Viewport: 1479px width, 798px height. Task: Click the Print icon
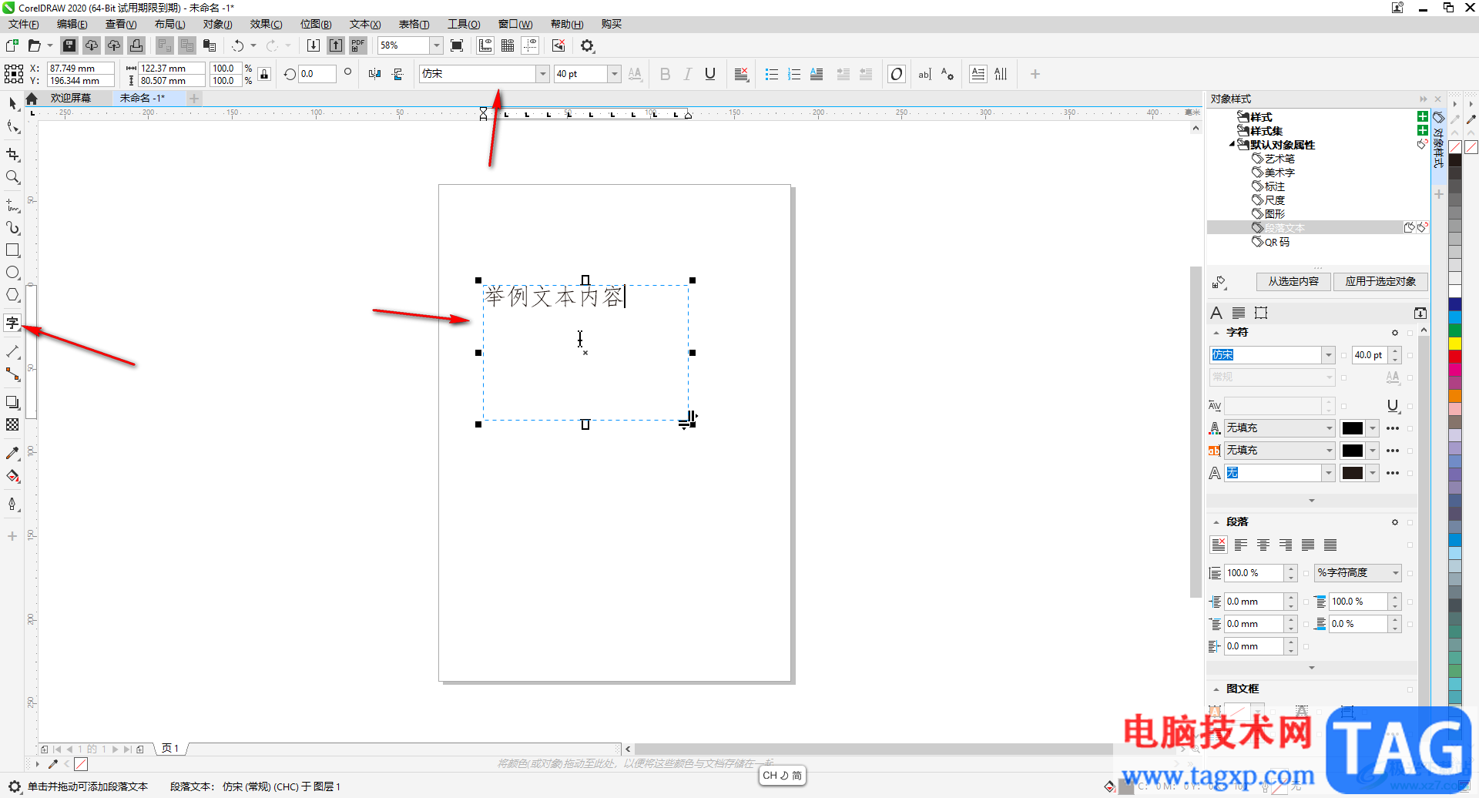136,45
